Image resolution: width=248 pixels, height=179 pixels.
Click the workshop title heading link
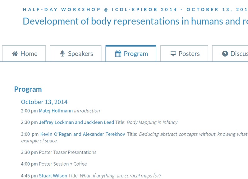coord(135,21)
